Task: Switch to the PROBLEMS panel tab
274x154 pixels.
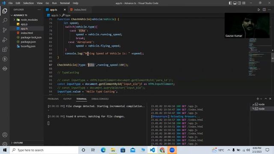Action: [x=53, y=99]
